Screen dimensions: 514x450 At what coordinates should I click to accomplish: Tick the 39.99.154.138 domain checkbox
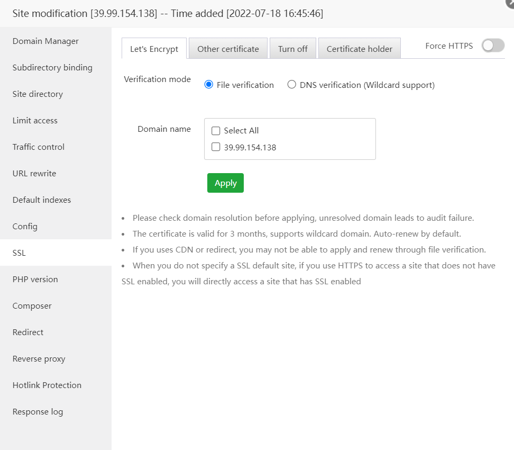[216, 147]
